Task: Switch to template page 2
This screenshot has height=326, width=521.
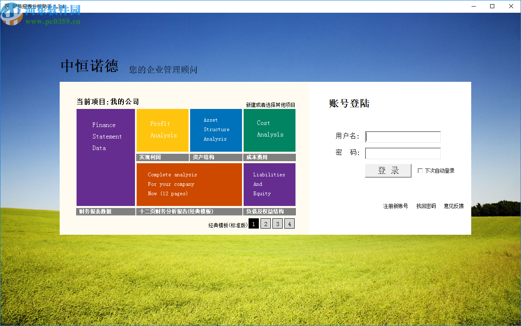Action: 265,224
